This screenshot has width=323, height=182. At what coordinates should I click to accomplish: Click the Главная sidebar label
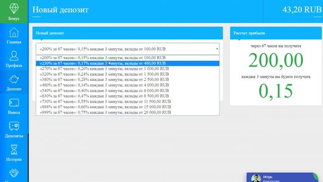pos(14,42)
